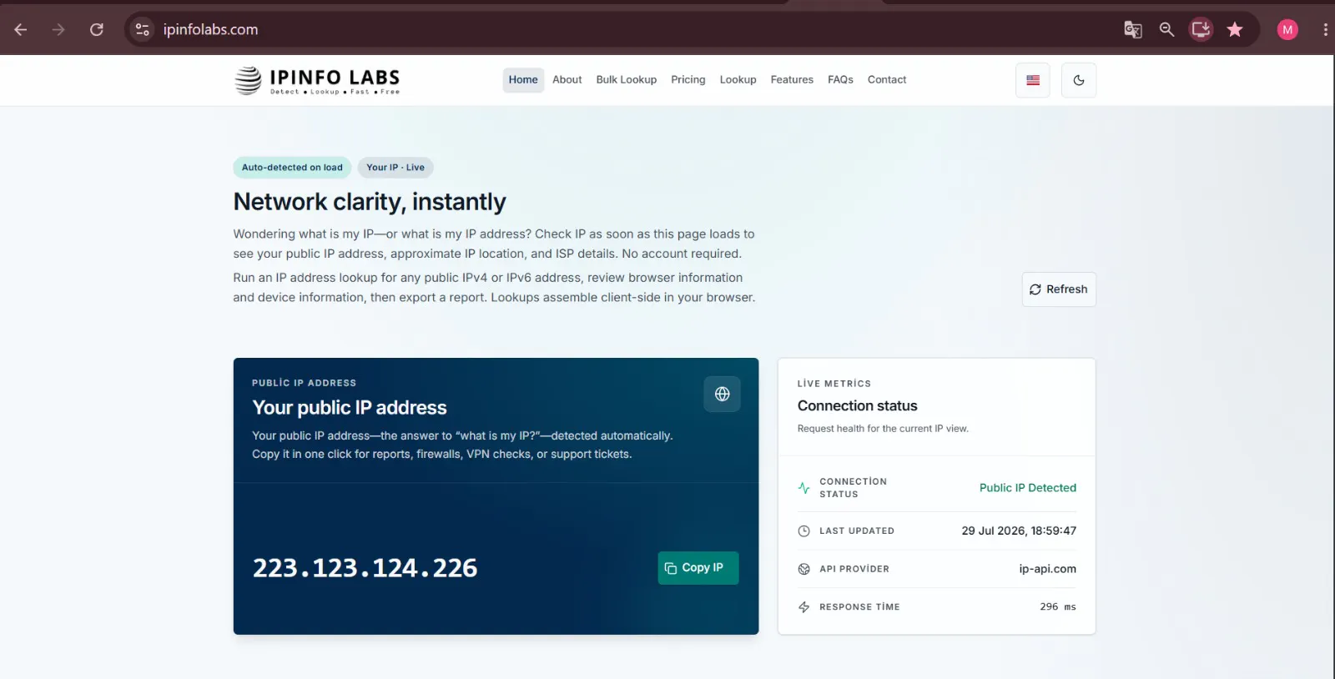Image resolution: width=1335 pixels, height=679 pixels.
Task: Open the Chrome three-dot menu
Action: point(1325,30)
